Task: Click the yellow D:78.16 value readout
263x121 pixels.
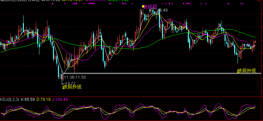Action: coord(44,100)
